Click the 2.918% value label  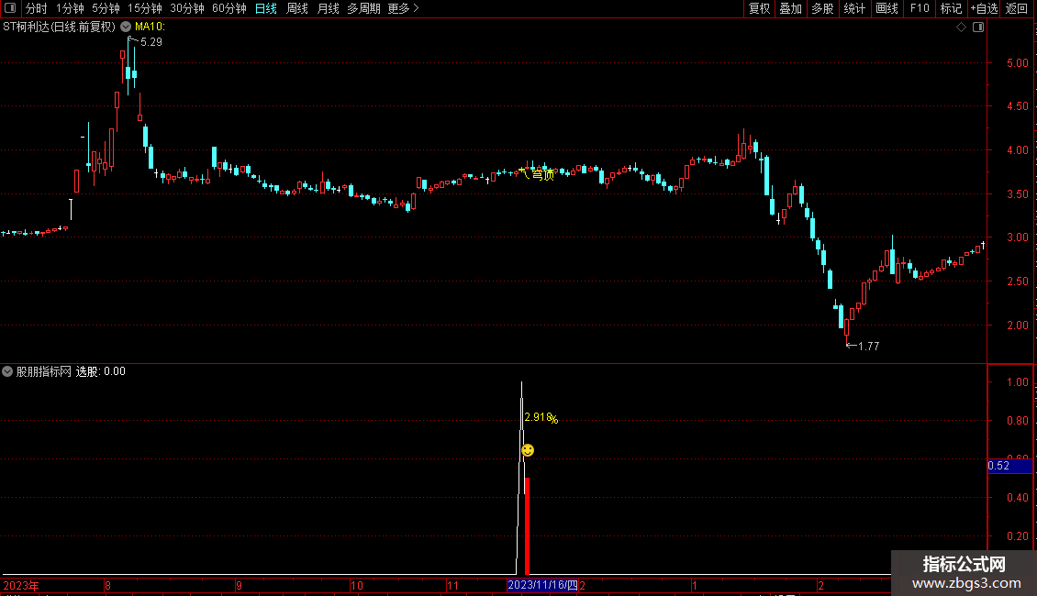(x=541, y=417)
